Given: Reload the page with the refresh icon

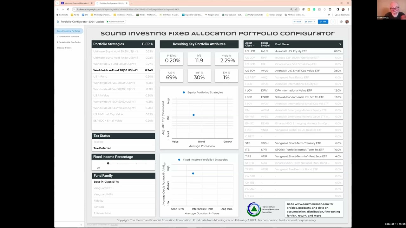Looking at the screenshot, I should click(x=68, y=9).
